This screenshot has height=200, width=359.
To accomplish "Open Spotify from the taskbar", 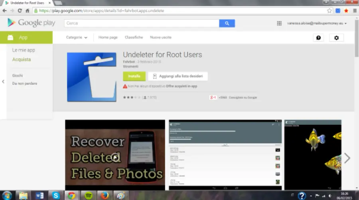I will [x=89, y=196].
